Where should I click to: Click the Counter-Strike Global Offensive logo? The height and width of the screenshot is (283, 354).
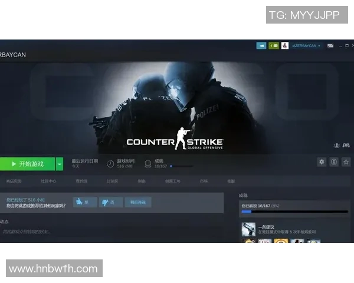coord(175,140)
